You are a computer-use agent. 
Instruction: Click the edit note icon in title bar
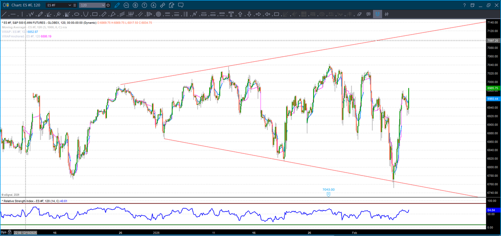172,5
